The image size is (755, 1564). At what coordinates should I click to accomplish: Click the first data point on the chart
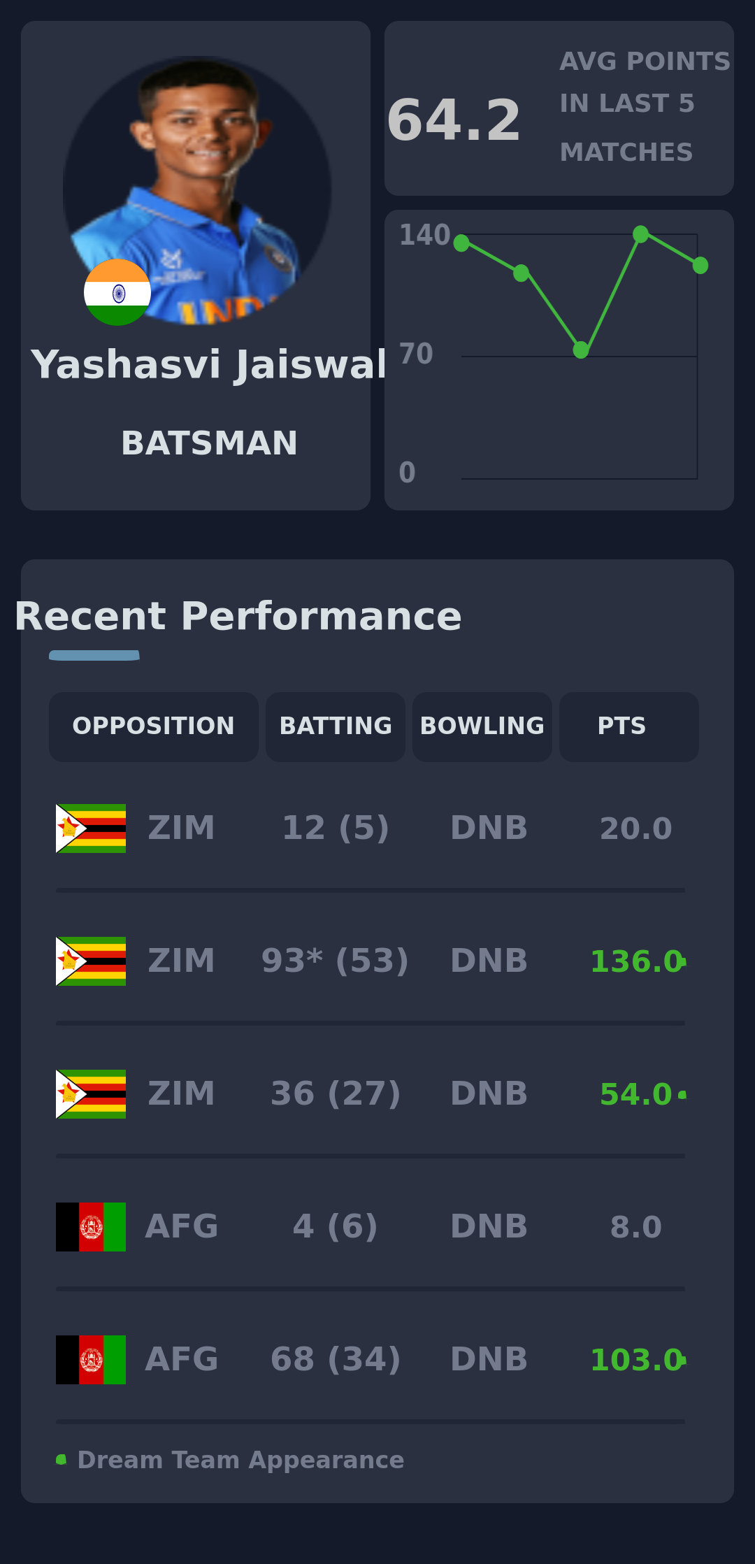[461, 243]
